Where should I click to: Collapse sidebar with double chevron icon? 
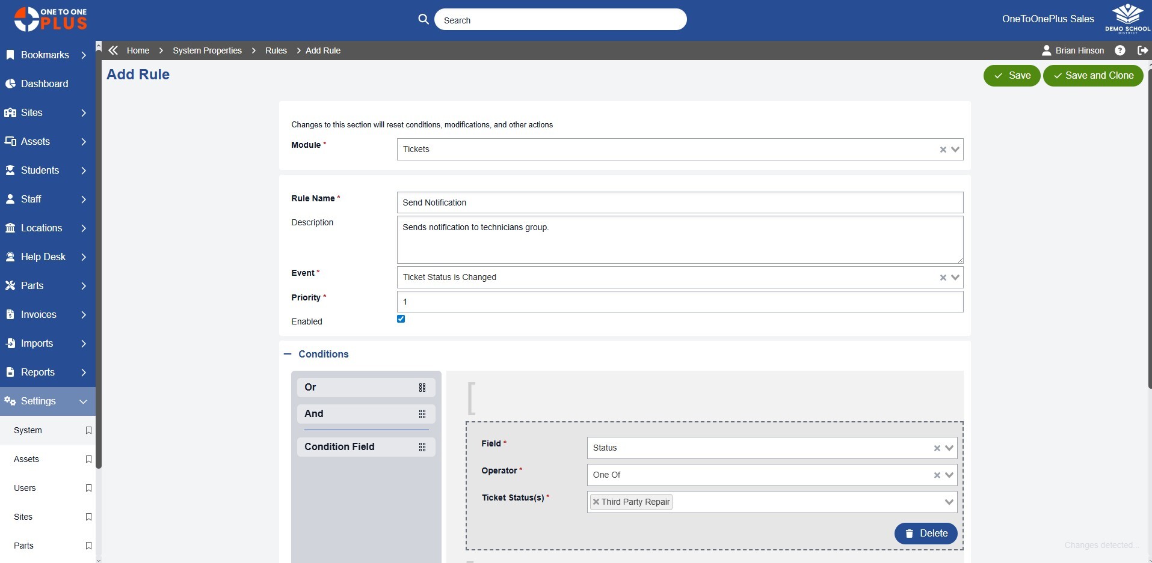[x=113, y=50]
